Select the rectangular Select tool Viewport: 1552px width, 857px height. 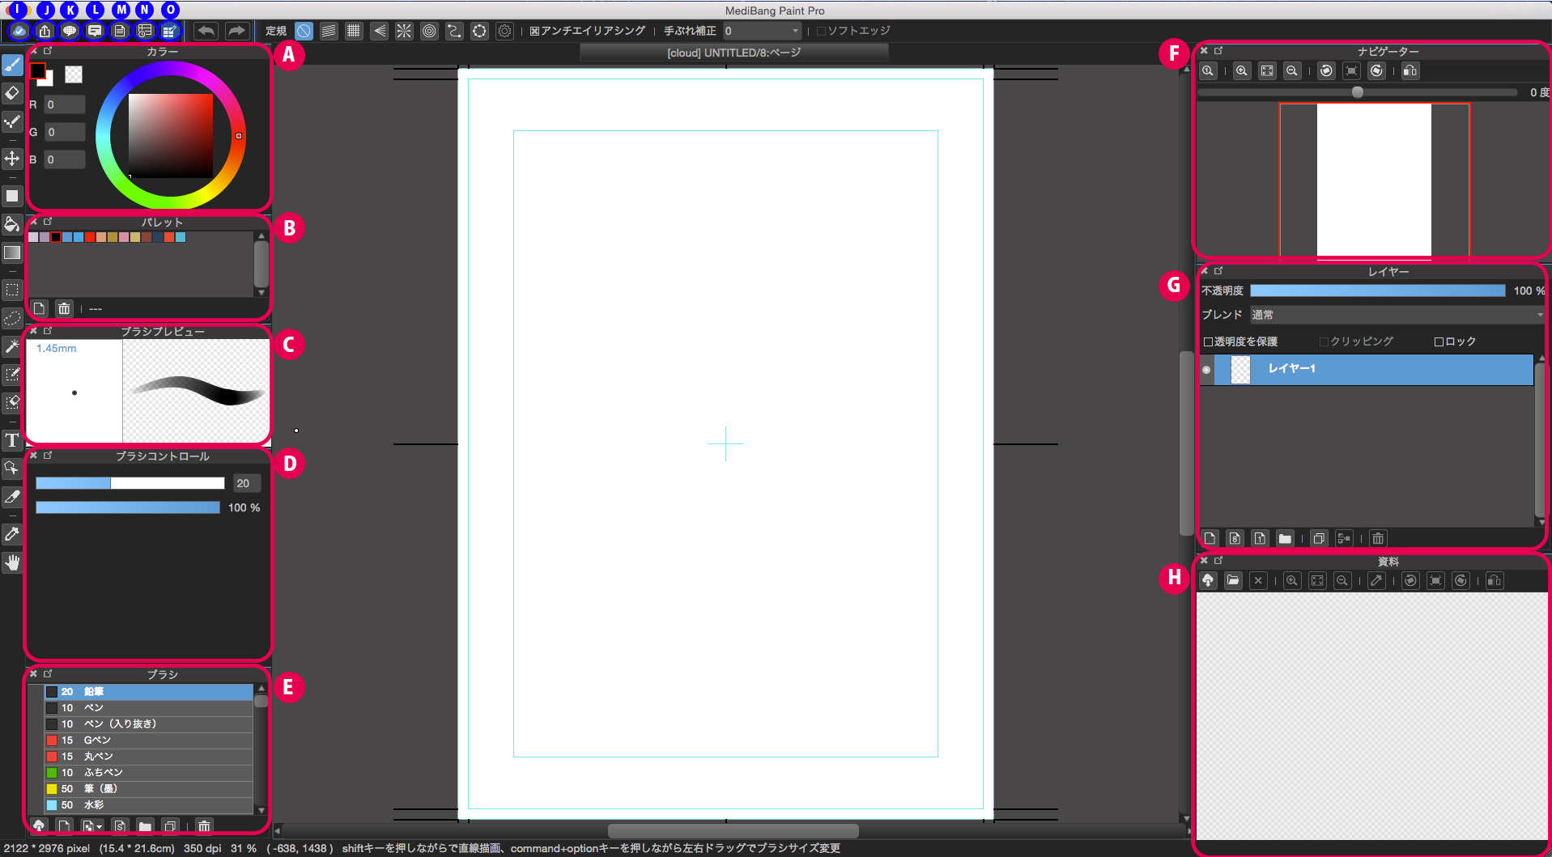[12, 290]
